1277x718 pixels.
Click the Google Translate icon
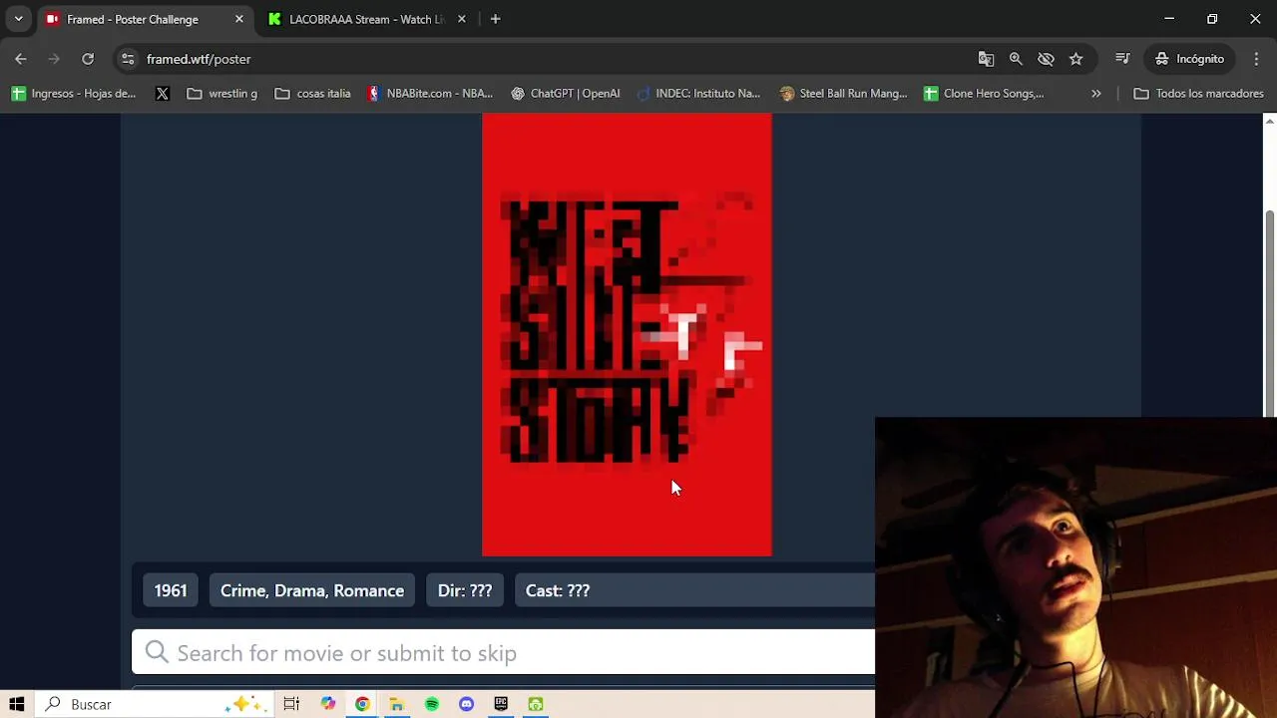pos(986,59)
